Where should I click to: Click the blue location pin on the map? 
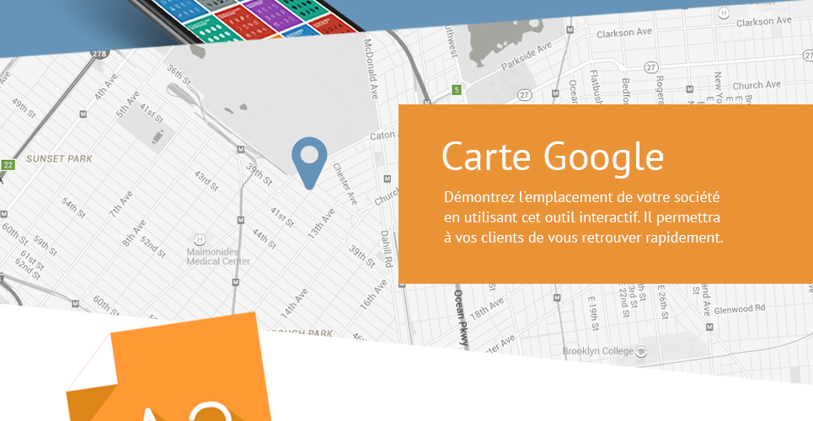click(x=309, y=163)
